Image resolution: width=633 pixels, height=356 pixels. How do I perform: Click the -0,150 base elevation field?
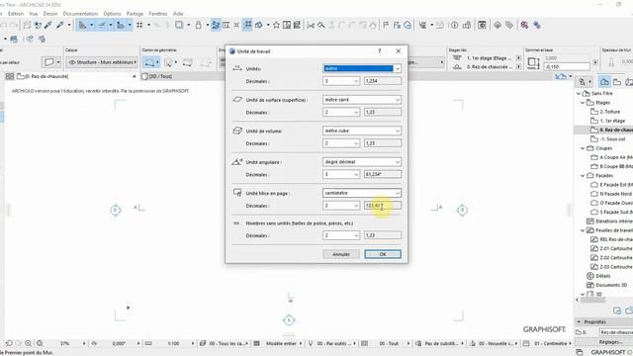567,67
